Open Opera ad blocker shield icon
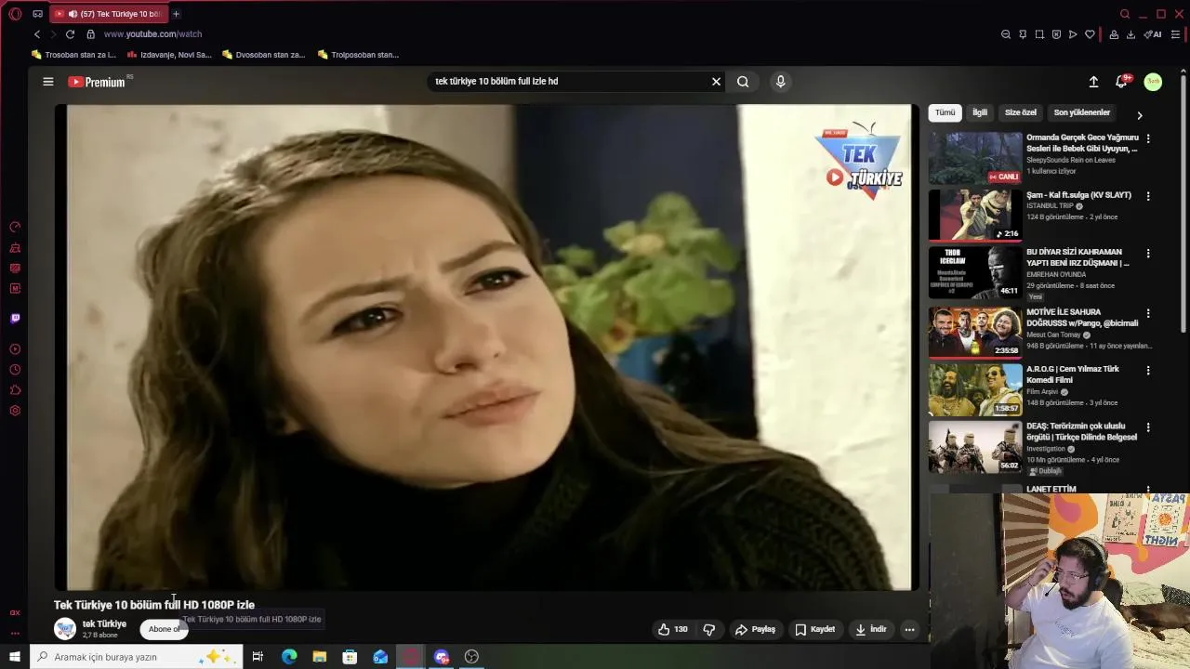 click(x=1056, y=34)
